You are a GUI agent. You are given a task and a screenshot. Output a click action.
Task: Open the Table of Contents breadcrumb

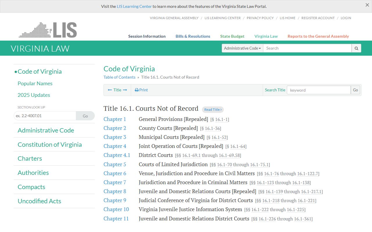(x=119, y=77)
